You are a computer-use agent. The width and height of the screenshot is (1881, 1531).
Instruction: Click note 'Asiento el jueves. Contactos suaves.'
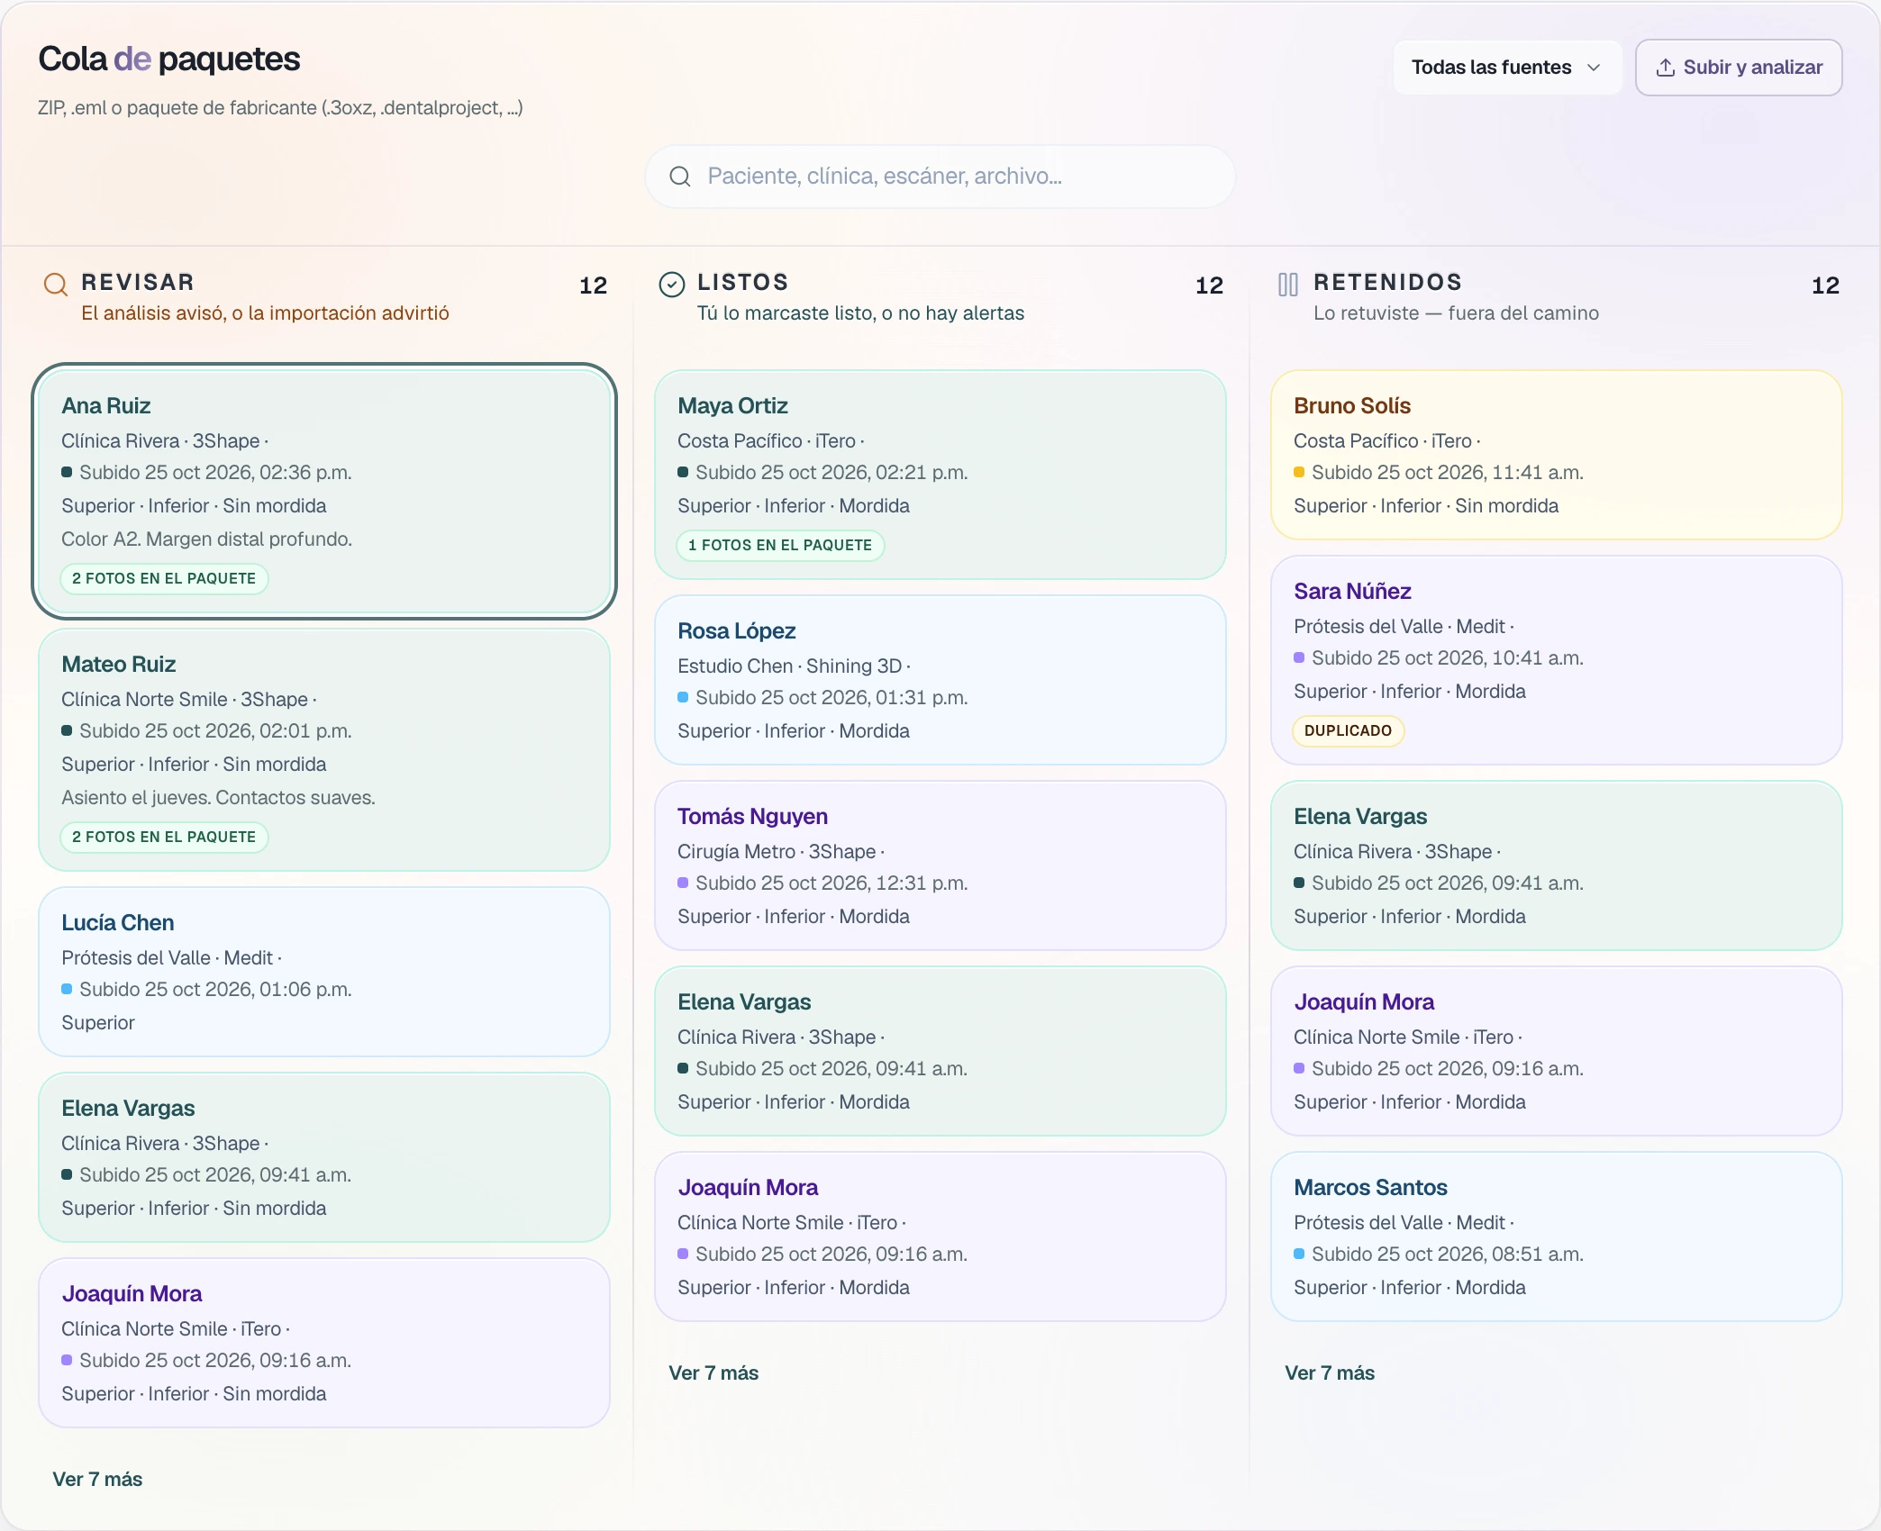click(x=218, y=797)
